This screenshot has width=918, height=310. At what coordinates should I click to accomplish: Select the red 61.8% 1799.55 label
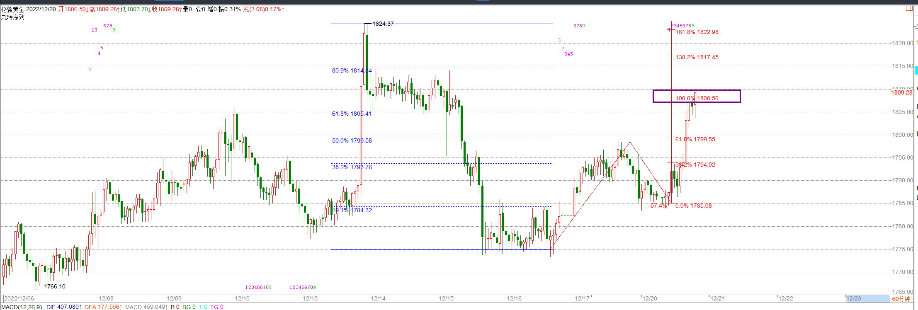[x=695, y=139]
